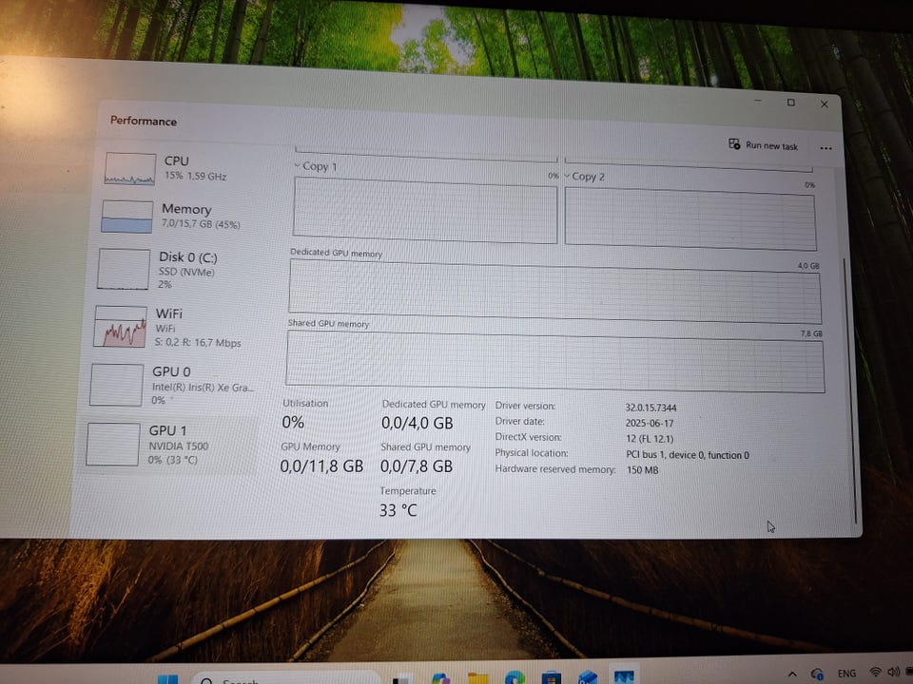Open File Explorer from the taskbar

[478, 678]
